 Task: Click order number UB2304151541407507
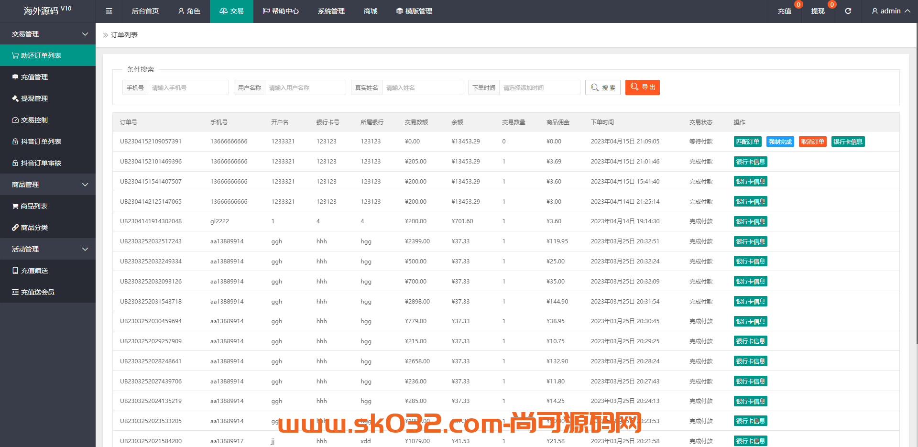click(151, 182)
